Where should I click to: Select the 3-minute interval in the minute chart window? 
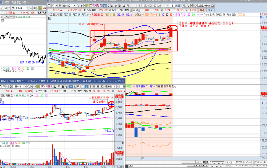(86, 86)
